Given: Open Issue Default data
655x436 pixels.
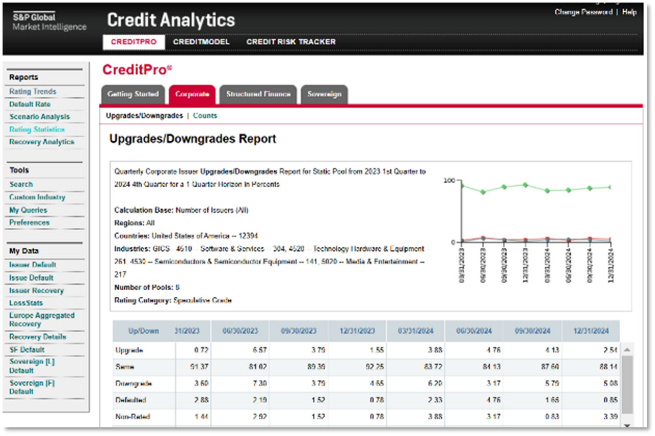Looking at the screenshot, I should pos(31,278).
